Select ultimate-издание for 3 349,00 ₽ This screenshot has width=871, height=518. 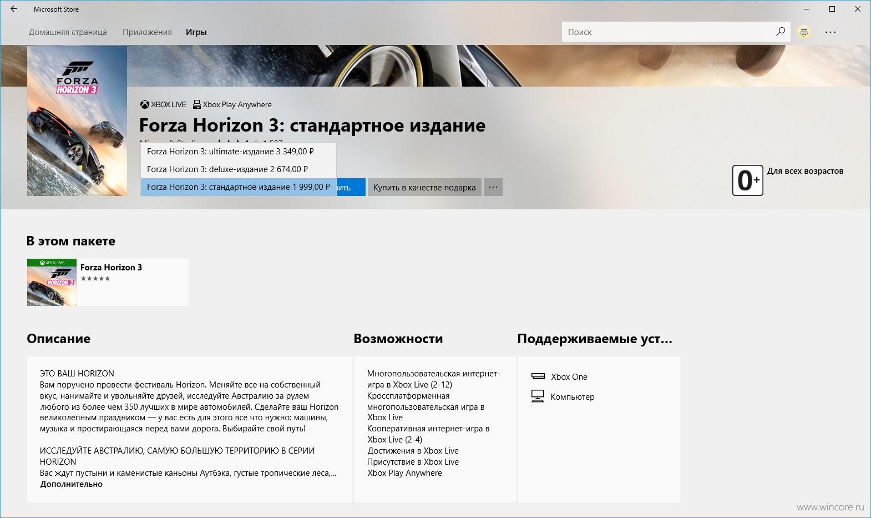click(x=239, y=152)
